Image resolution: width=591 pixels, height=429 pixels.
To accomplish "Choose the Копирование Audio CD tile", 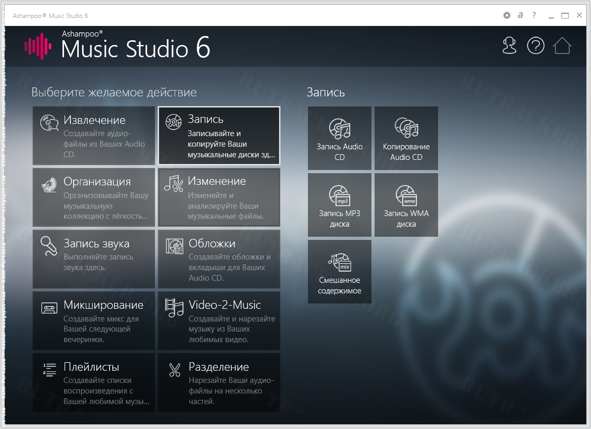I will [406, 138].
